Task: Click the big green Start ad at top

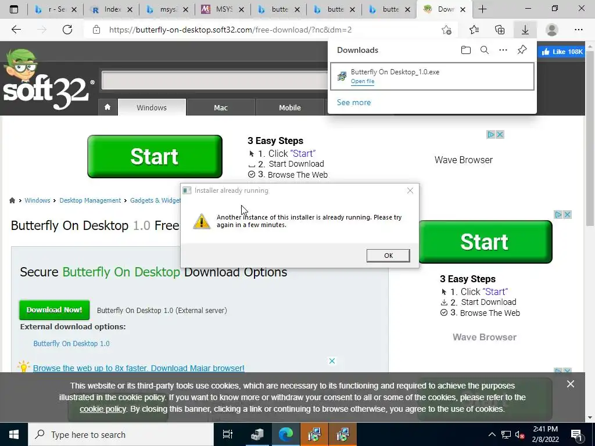Action: coord(155,156)
